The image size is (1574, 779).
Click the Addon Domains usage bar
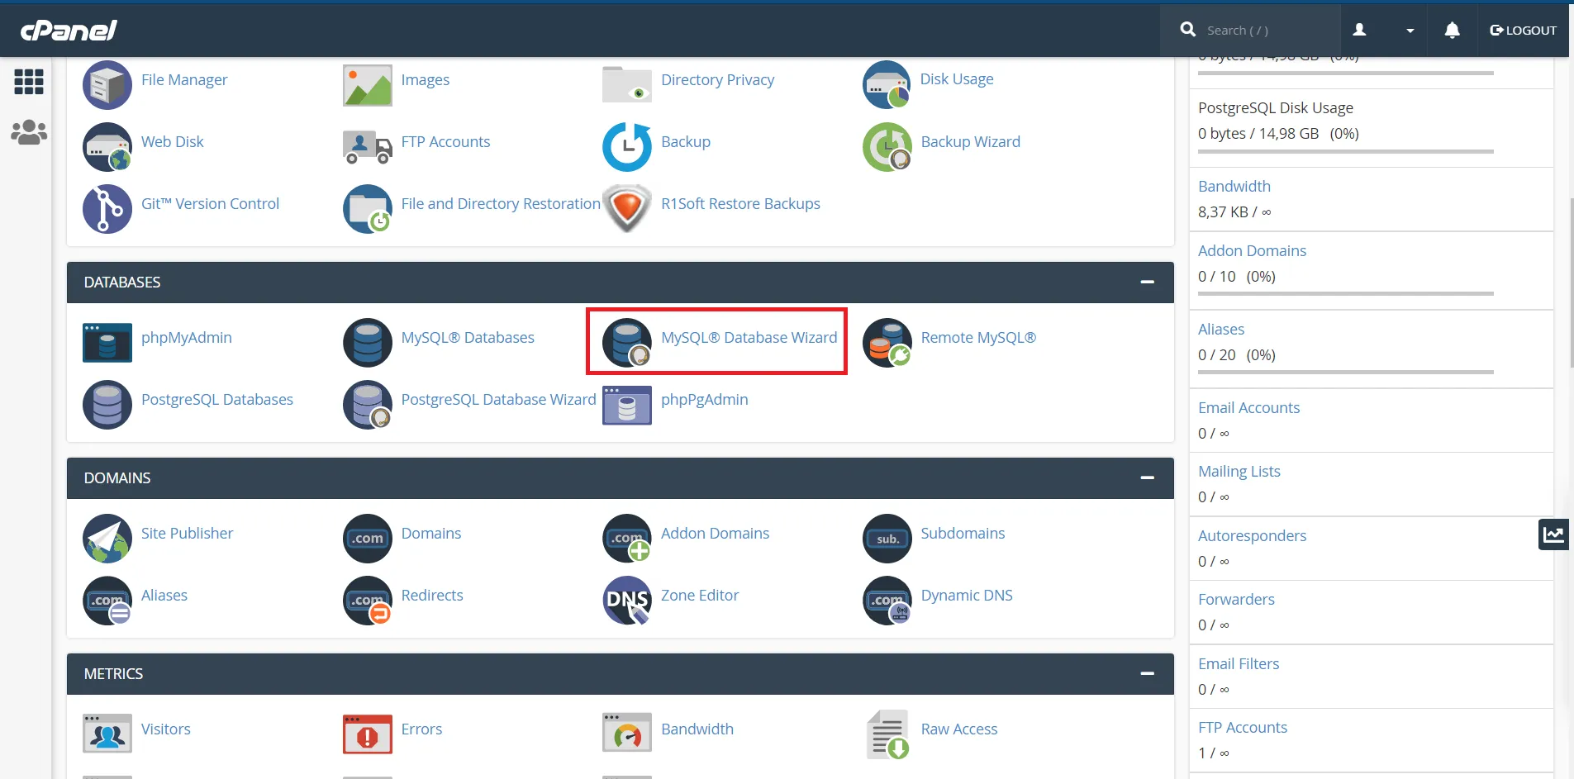point(1346,294)
